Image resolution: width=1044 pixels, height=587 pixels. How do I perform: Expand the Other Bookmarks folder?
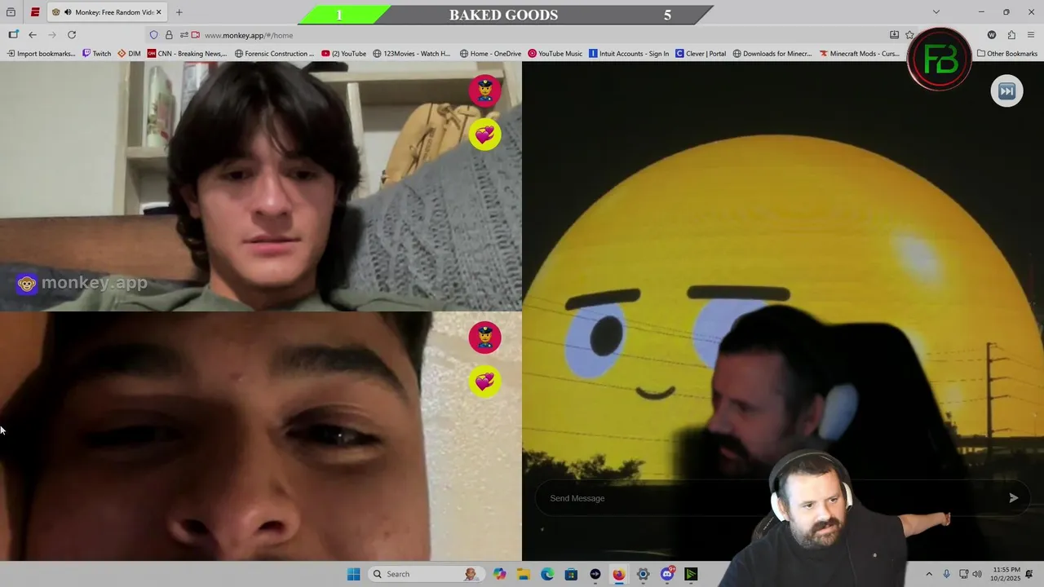pyautogui.click(x=1007, y=54)
